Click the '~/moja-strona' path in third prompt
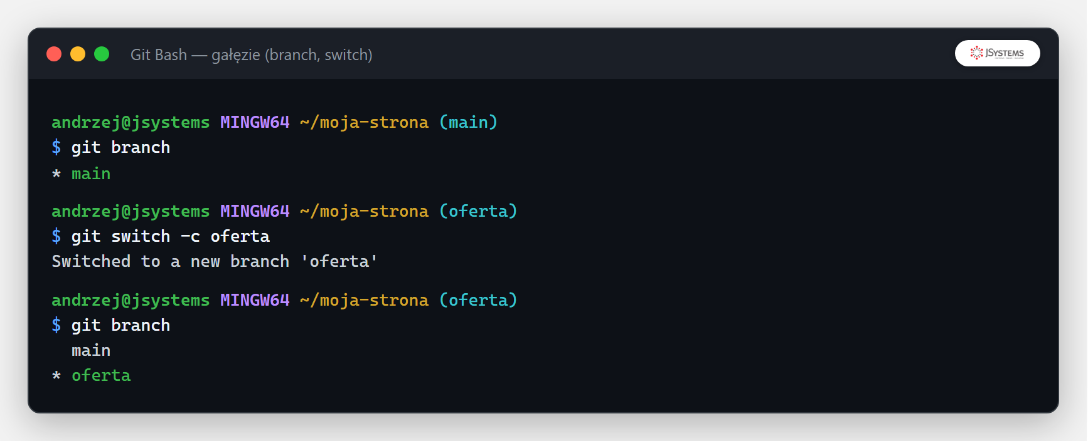The image size is (1088, 441). click(x=365, y=301)
